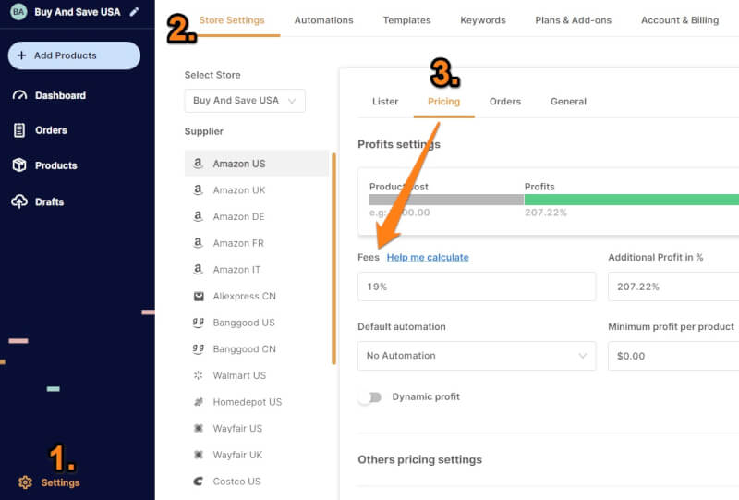Select the Aliexpress CN supplier icon

(198, 296)
